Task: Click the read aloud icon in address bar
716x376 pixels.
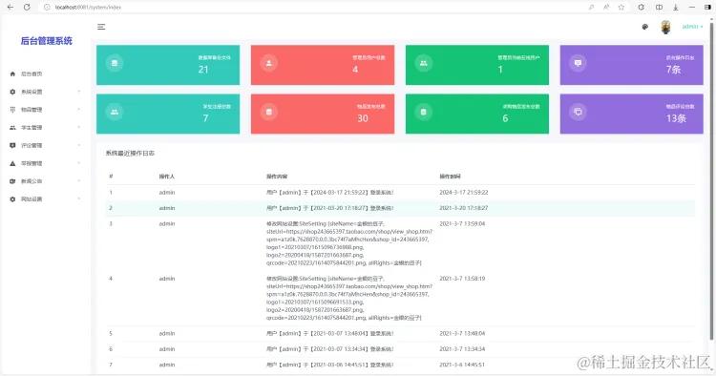Action: (x=606, y=8)
